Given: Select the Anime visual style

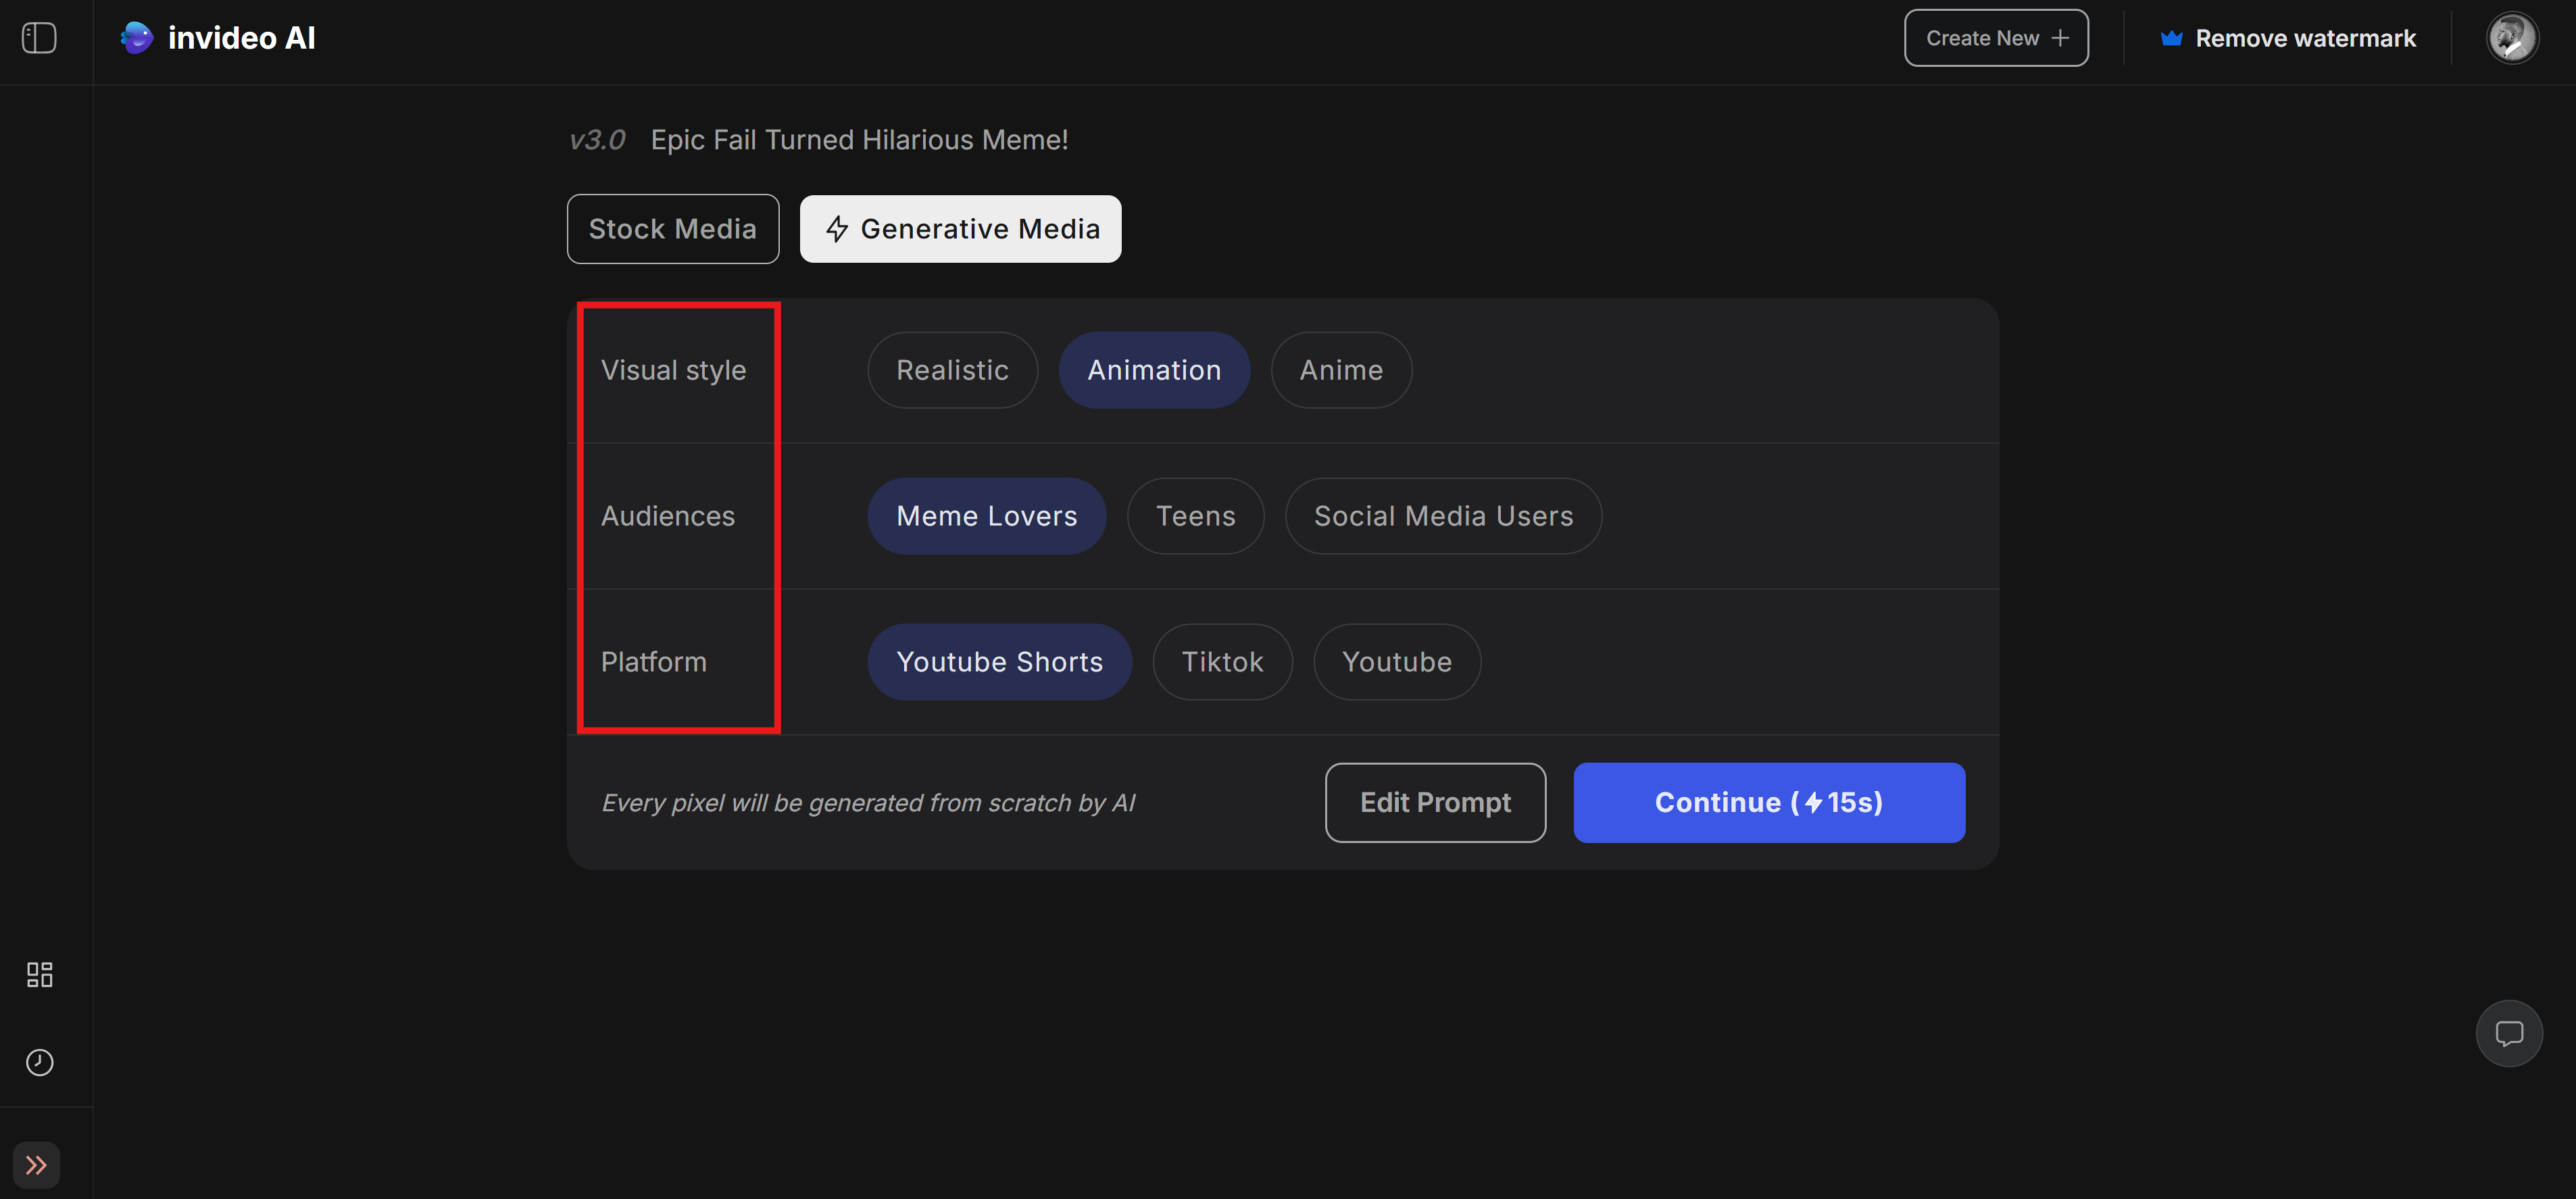Looking at the screenshot, I should (x=1340, y=369).
